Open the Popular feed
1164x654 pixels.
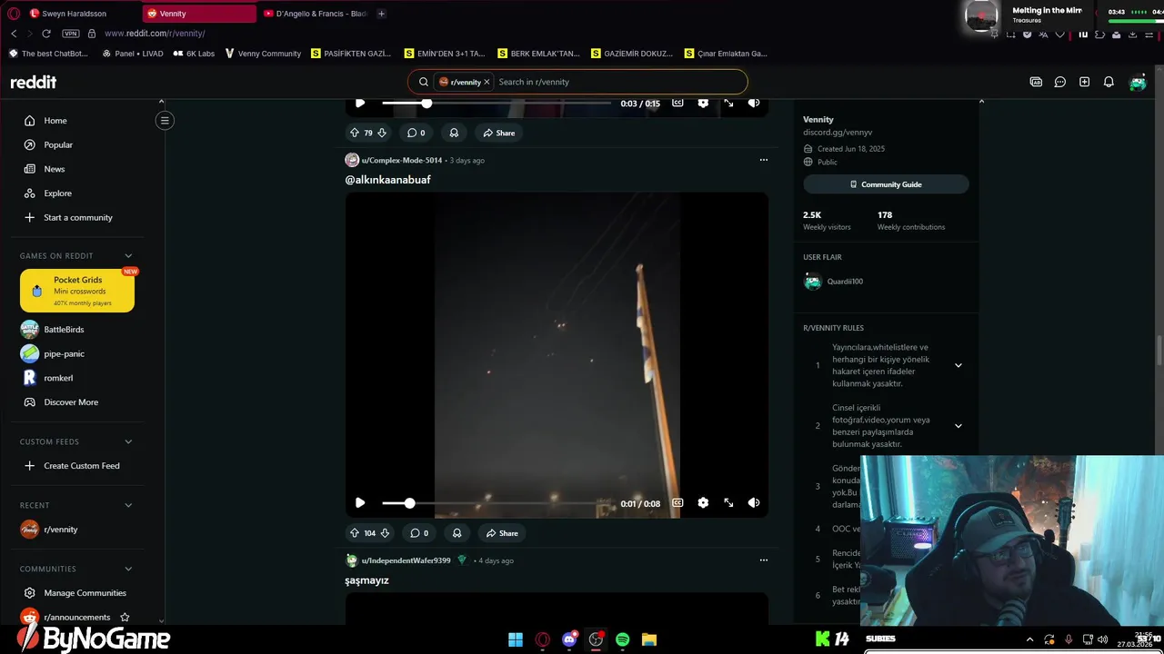[58, 144]
